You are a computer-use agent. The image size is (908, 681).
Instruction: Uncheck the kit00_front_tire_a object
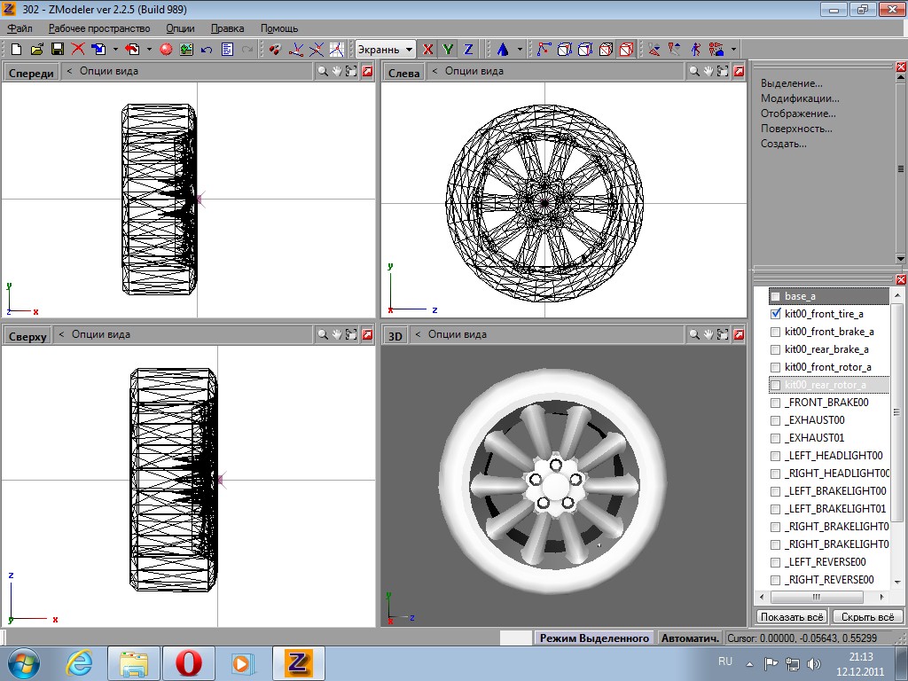coord(776,314)
